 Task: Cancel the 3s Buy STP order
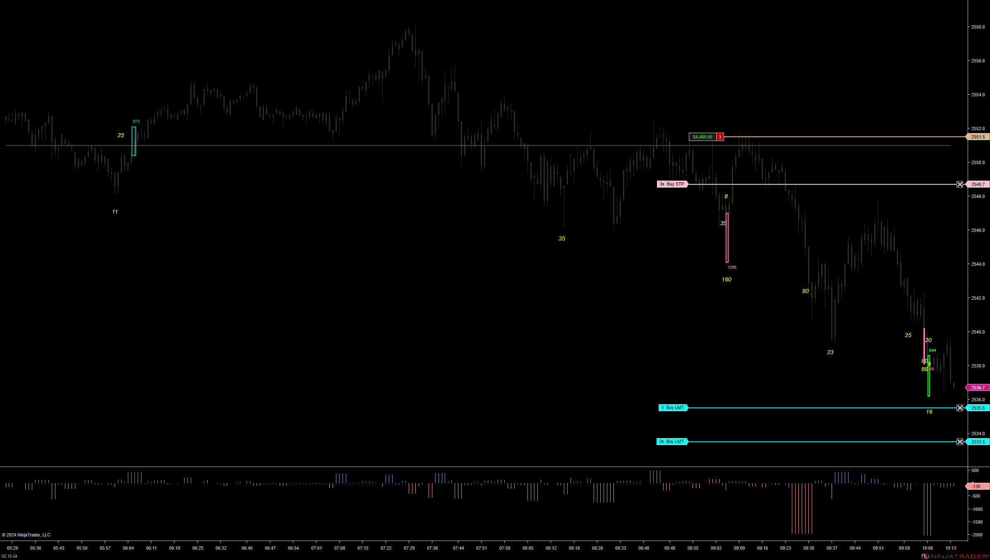(960, 184)
